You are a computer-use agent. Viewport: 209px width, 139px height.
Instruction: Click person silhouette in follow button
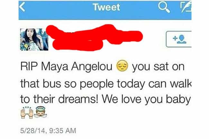[182, 39]
